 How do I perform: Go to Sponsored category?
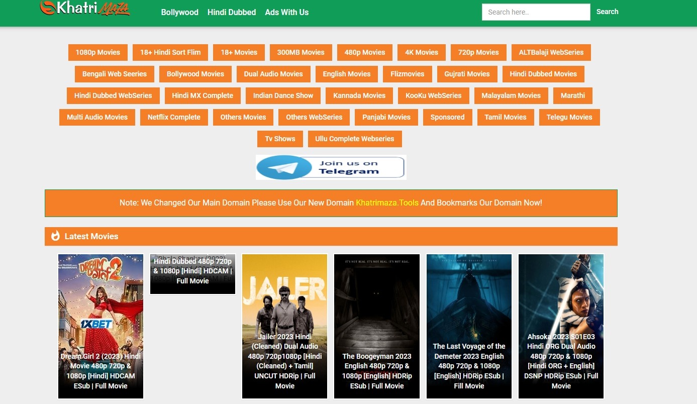point(447,117)
